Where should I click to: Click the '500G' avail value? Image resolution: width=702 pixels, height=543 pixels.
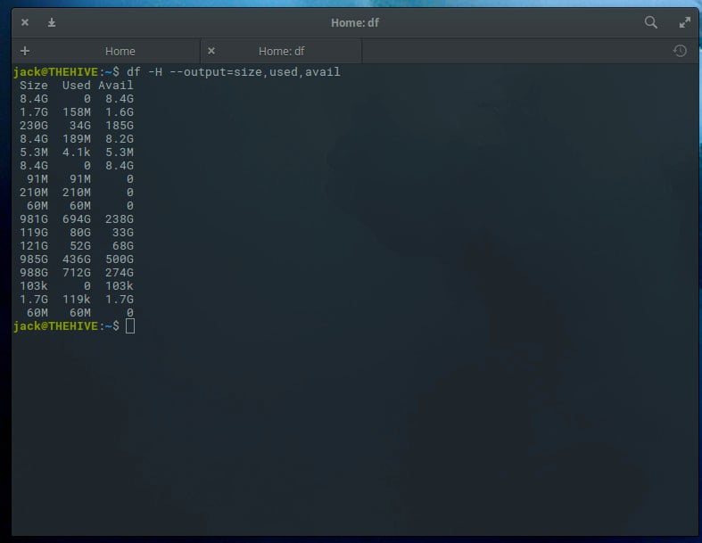120,259
